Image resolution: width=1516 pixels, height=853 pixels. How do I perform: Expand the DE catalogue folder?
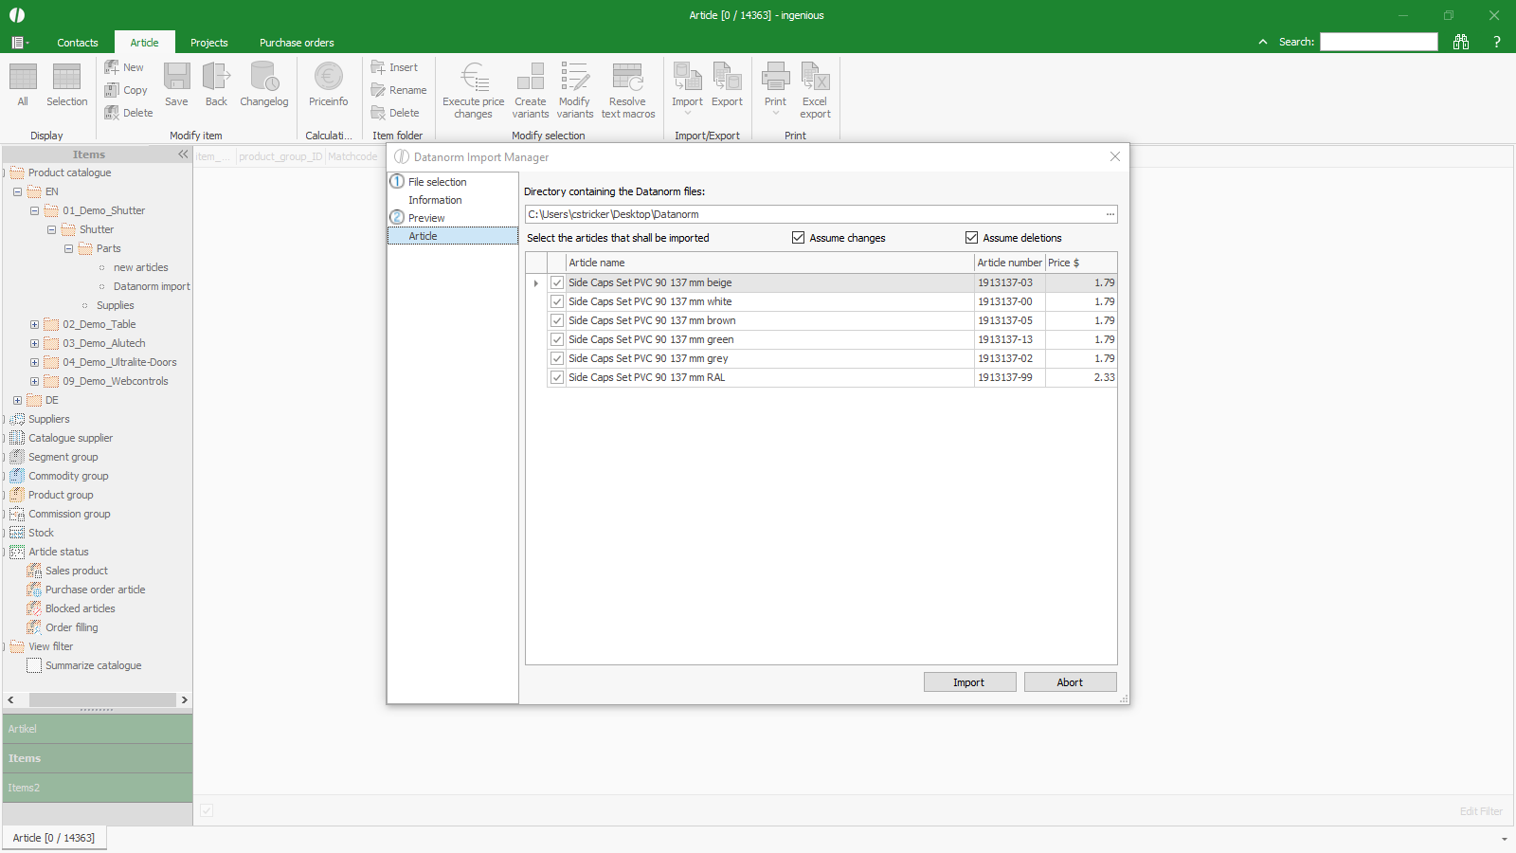[18, 400]
